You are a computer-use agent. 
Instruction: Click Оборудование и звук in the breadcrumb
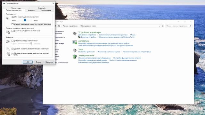88,26
